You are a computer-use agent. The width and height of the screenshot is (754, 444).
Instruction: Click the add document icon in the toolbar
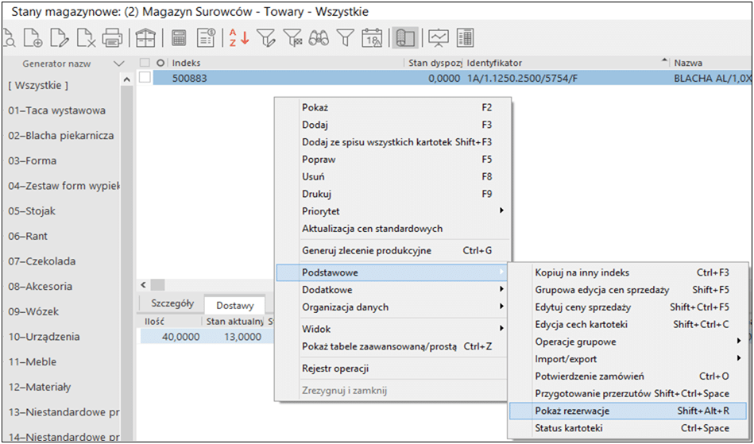[x=33, y=37]
